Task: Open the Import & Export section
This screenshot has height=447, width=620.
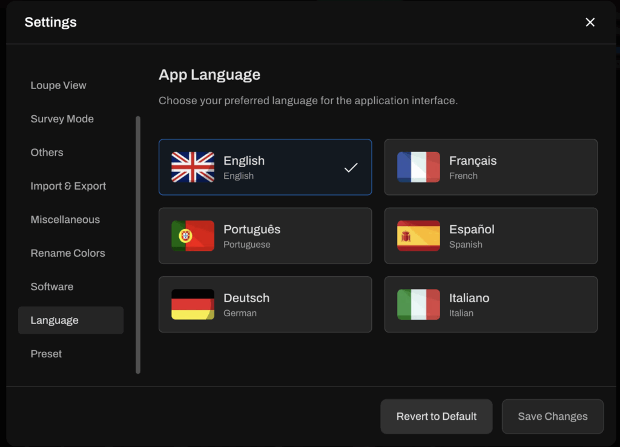Action: (68, 186)
